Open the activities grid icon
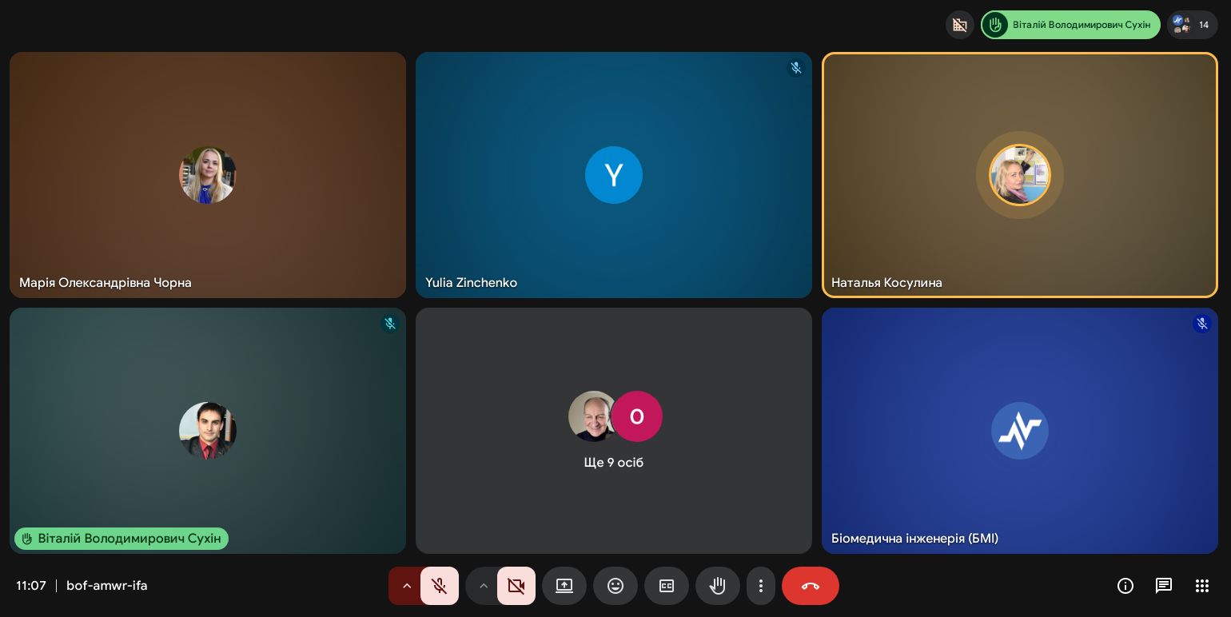Screen dimensions: 1231x617 tap(1202, 586)
